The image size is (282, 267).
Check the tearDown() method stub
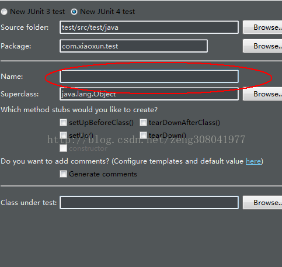tap(143, 135)
